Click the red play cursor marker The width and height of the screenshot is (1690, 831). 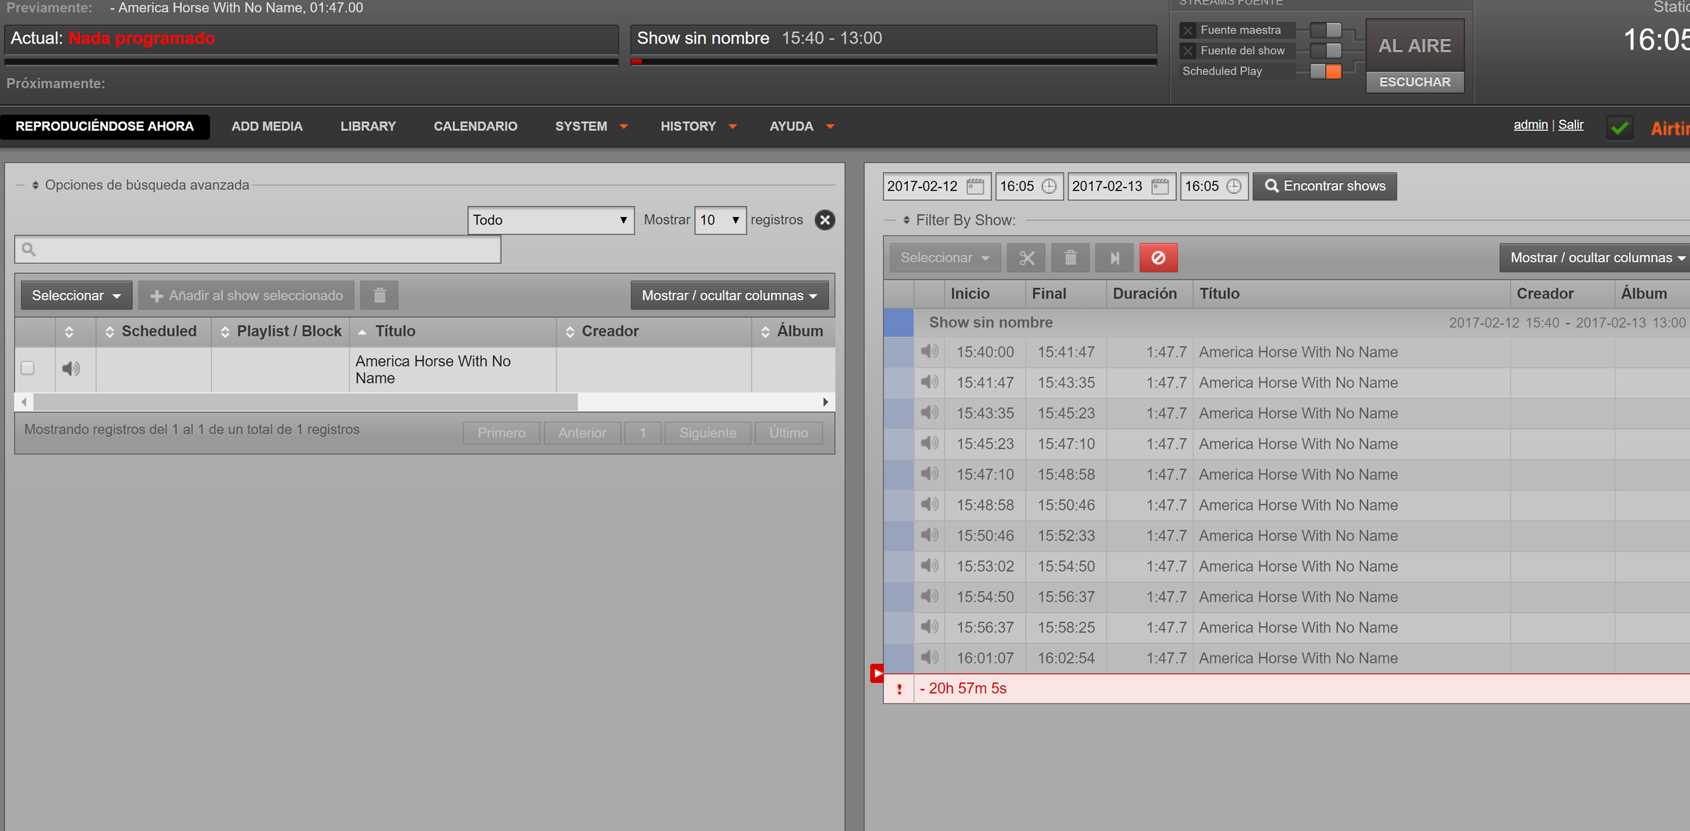[877, 673]
